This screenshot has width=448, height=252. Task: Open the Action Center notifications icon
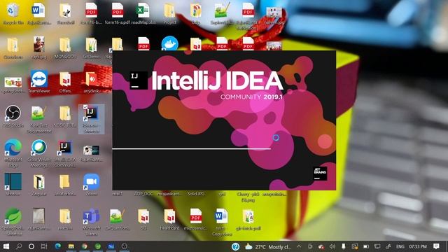pos(436,246)
